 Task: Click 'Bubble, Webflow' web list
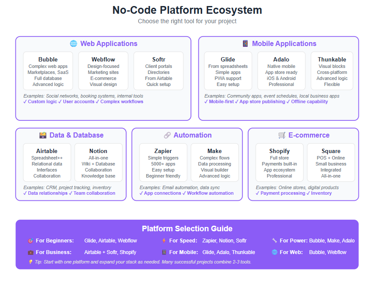pyautogui.click(x=327, y=252)
